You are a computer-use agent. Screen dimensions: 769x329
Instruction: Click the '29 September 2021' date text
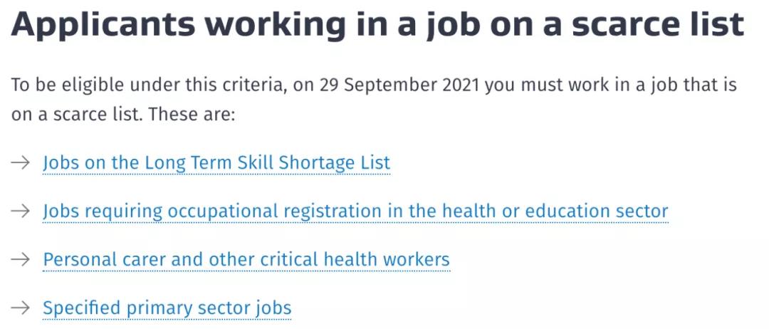click(400, 85)
